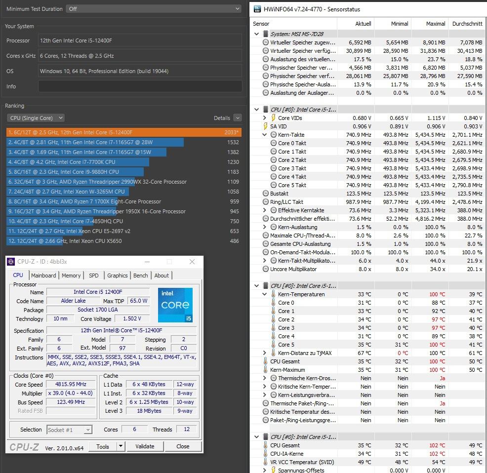This screenshot has width=487, height=473.
Task: Click the icon beside Uncore Multiplikator
Action: coord(266,269)
